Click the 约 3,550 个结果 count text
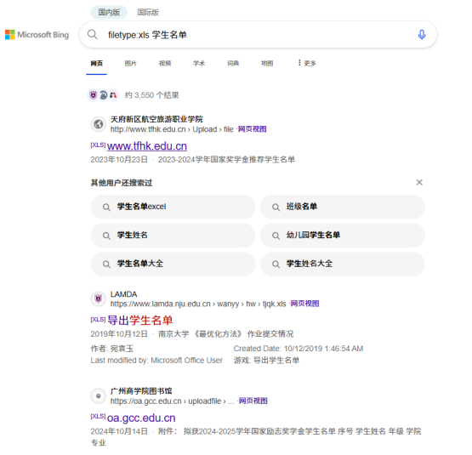472x455 pixels. [151, 95]
